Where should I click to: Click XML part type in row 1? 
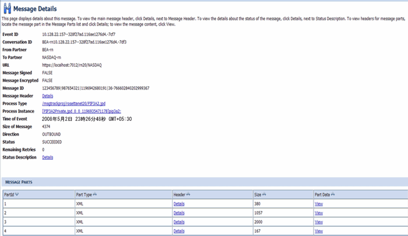80,204
